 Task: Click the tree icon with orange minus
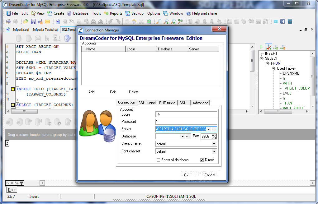click(x=283, y=47)
